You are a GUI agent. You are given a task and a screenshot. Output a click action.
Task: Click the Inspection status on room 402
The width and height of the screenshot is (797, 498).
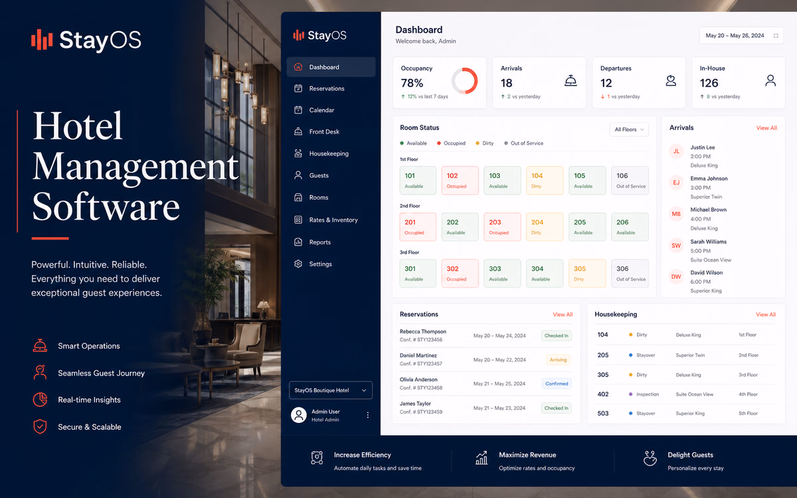[644, 394]
